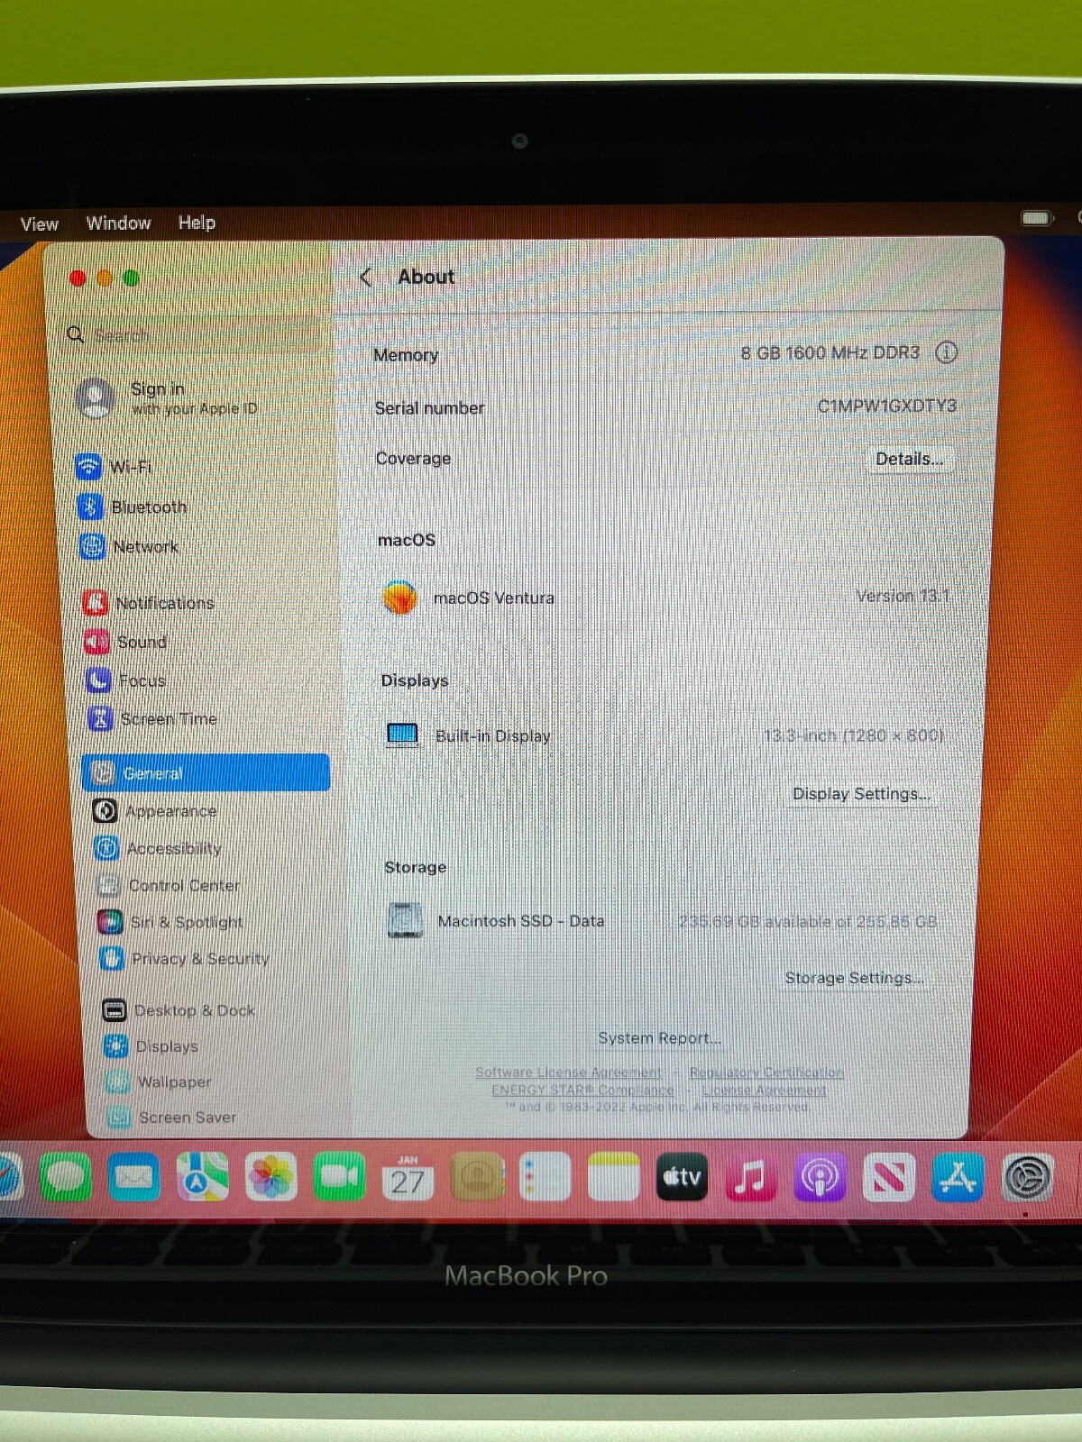Open System Settings from the Dock
This screenshot has width=1082, height=1442.
pyautogui.click(x=1027, y=1177)
